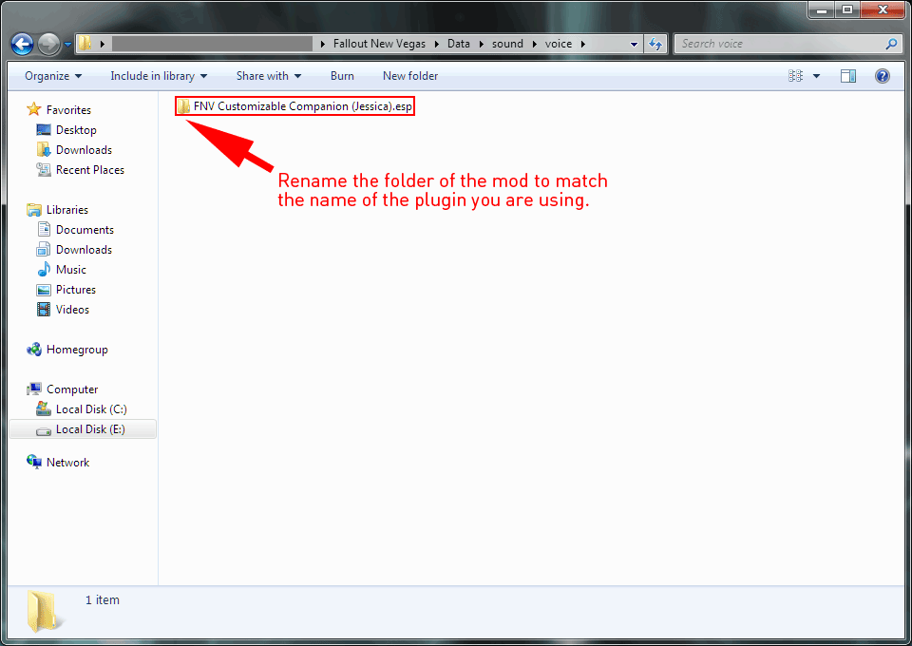Click the Forward navigation arrow button

coord(48,44)
